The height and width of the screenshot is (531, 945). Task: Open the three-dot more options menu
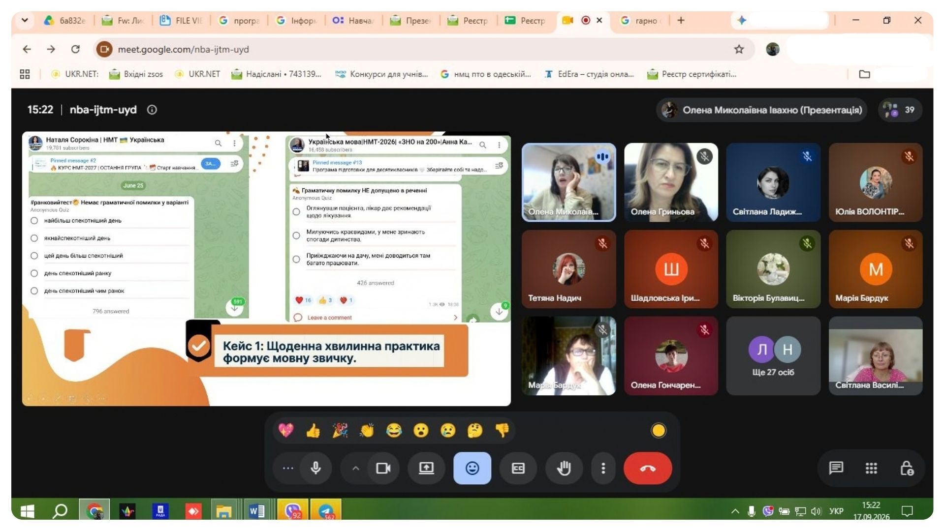pos(603,468)
